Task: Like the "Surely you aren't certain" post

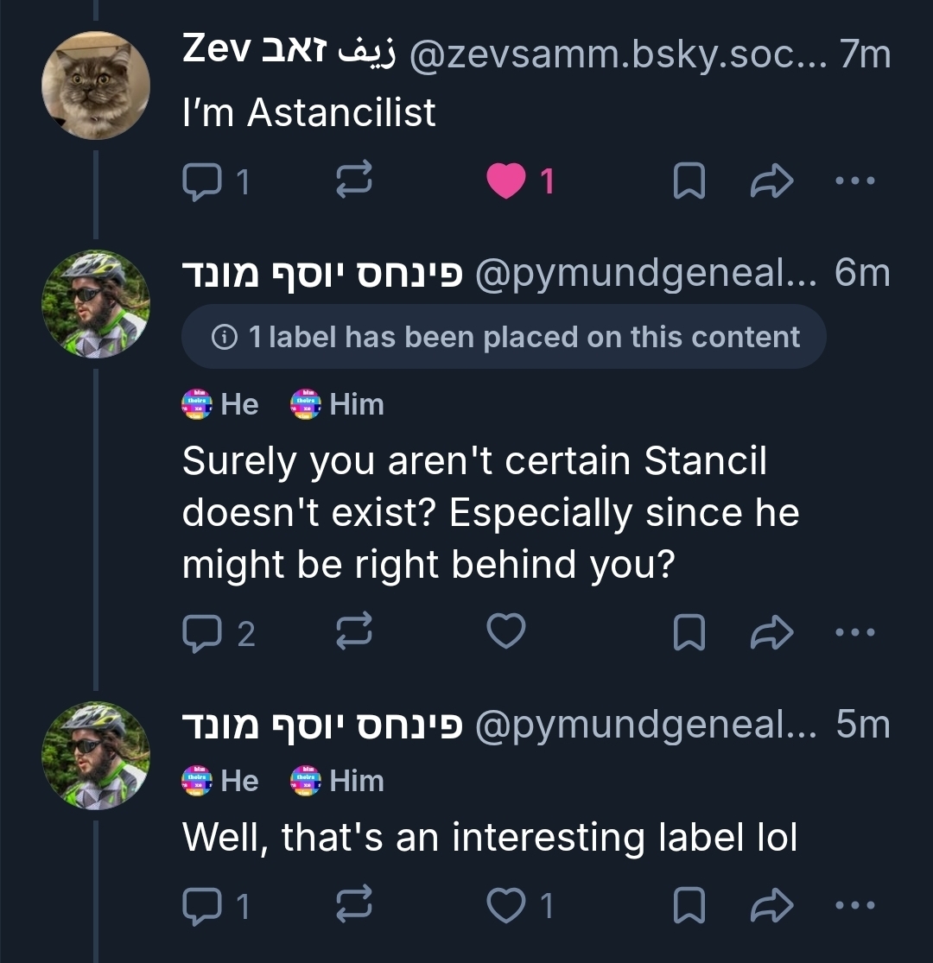Action: point(506,633)
